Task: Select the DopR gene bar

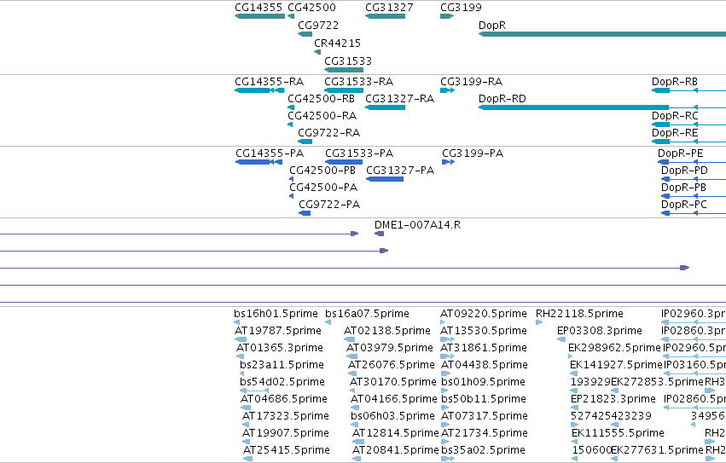Action: pos(602,34)
